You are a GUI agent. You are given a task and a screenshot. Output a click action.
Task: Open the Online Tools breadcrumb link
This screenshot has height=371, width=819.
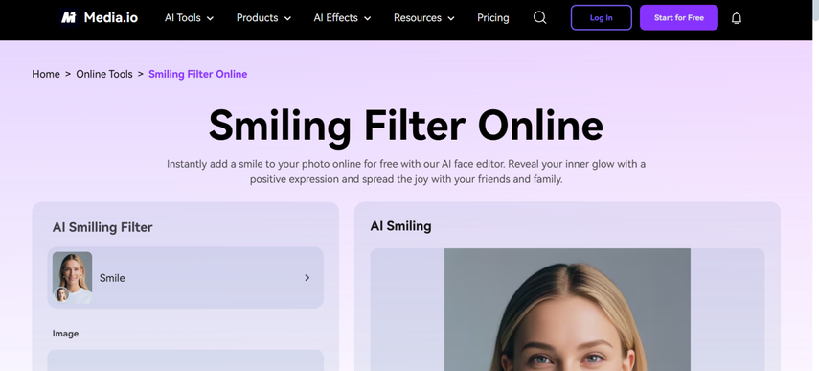104,74
